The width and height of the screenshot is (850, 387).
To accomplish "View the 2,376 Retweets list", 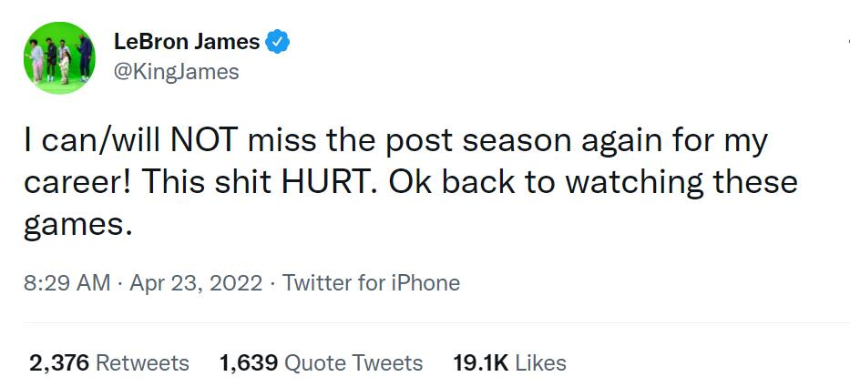I will click(x=109, y=363).
